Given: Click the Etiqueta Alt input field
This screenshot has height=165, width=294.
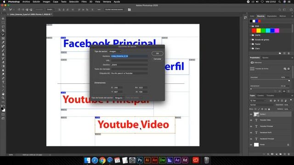Looking at the screenshot, I should (129, 73).
